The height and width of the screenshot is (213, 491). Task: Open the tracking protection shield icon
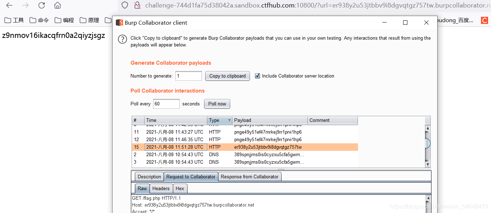pos(125,5)
